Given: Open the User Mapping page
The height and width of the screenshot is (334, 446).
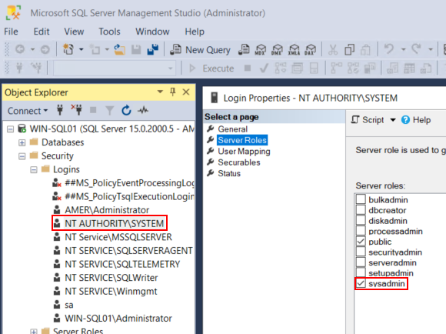Looking at the screenshot, I should (244, 151).
